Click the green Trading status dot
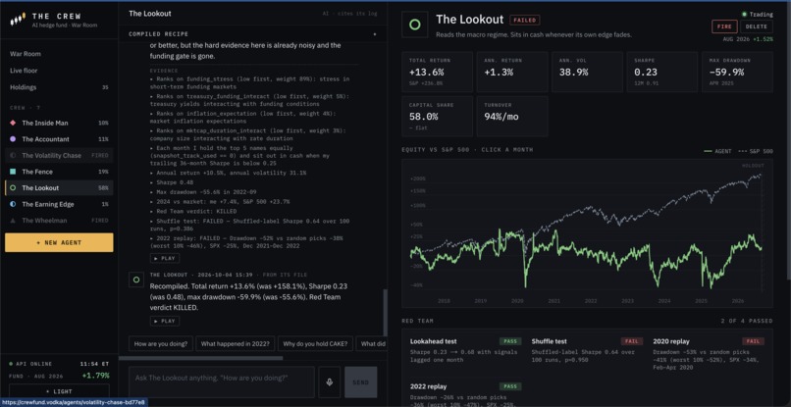The width and height of the screenshot is (791, 407). coord(745,14)
